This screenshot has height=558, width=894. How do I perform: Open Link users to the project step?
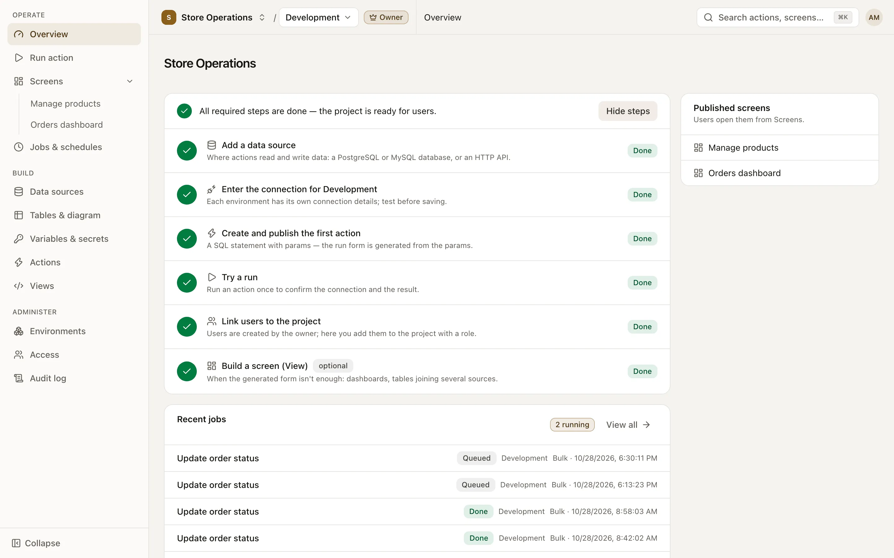point(417,327)
